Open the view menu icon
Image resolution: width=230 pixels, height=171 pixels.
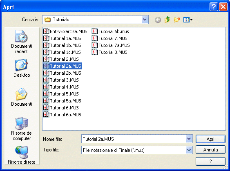coord(188,20)
